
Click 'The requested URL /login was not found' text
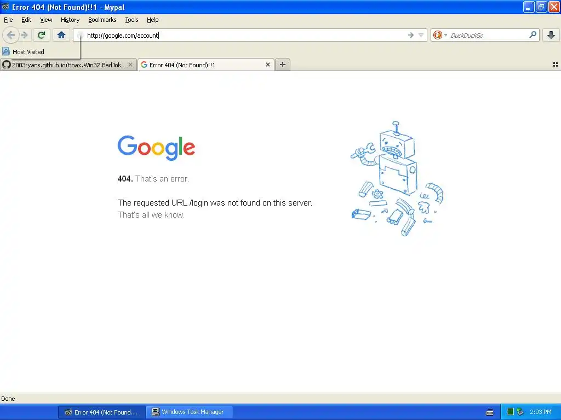coord(215,203)
